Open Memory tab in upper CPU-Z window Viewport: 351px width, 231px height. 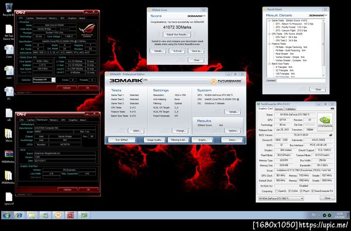click(53, 18)
